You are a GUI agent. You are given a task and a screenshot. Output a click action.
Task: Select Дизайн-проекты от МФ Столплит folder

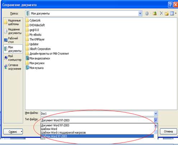click(x=47, y=54)
